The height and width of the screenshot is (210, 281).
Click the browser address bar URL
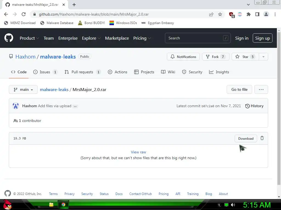click(94, 14)
